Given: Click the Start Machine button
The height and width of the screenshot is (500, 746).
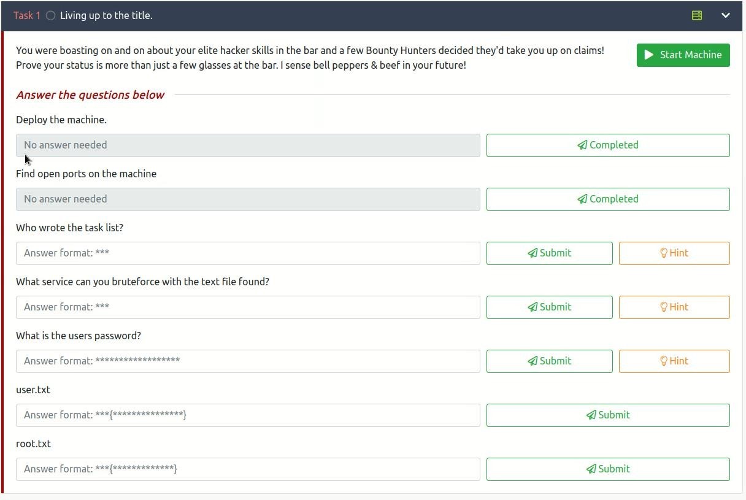Looking at the screenshot, I should 683,55.
